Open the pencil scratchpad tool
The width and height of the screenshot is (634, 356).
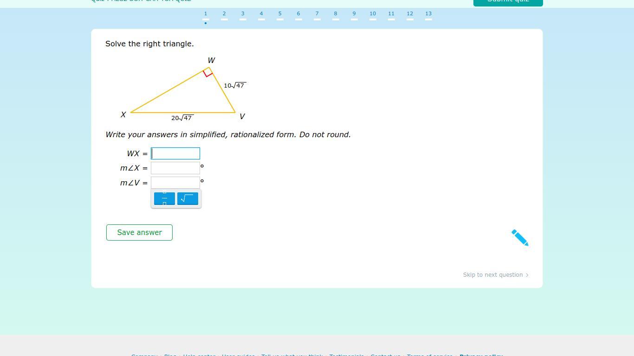(x=519, y=237)
